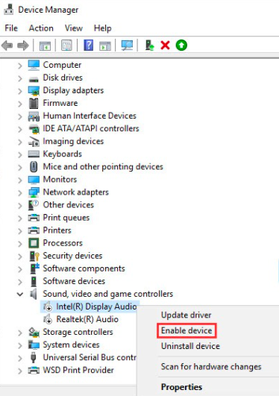Click the Human Interface Devices icon
The width and height of the screenshot is (279, 396).
coord(34,116)
